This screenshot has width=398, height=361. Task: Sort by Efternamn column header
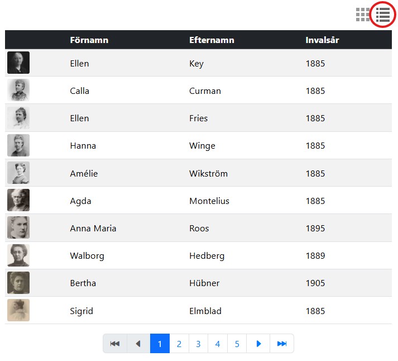click(212, 40)
